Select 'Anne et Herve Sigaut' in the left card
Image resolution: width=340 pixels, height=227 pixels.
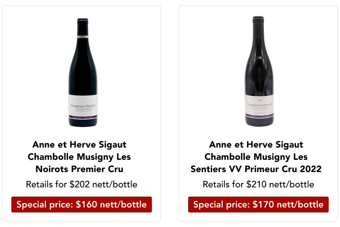pyautogui.click(x=79, y=145)
